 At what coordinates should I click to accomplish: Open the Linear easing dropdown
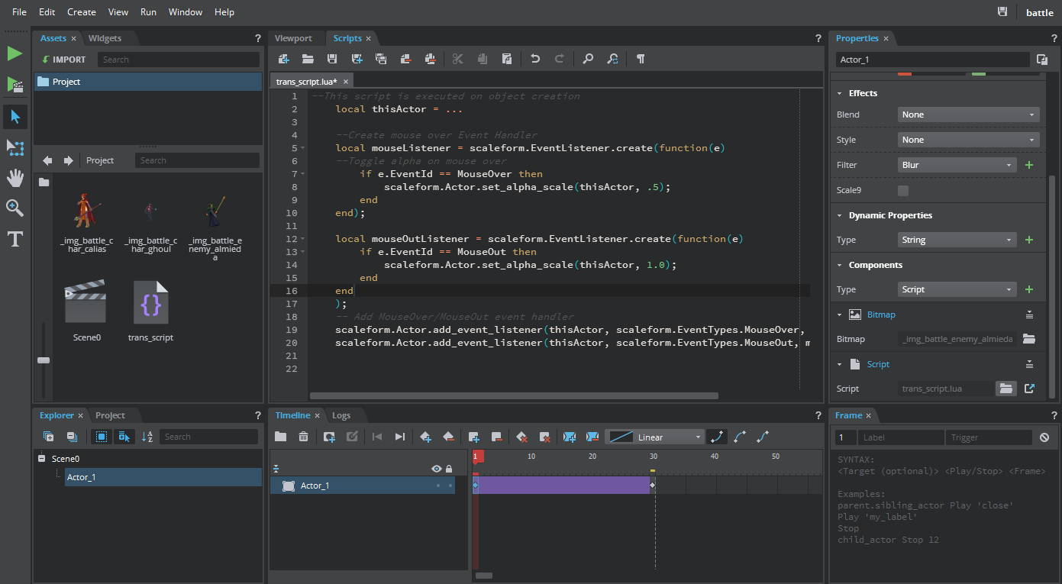(x=655, y=437)
